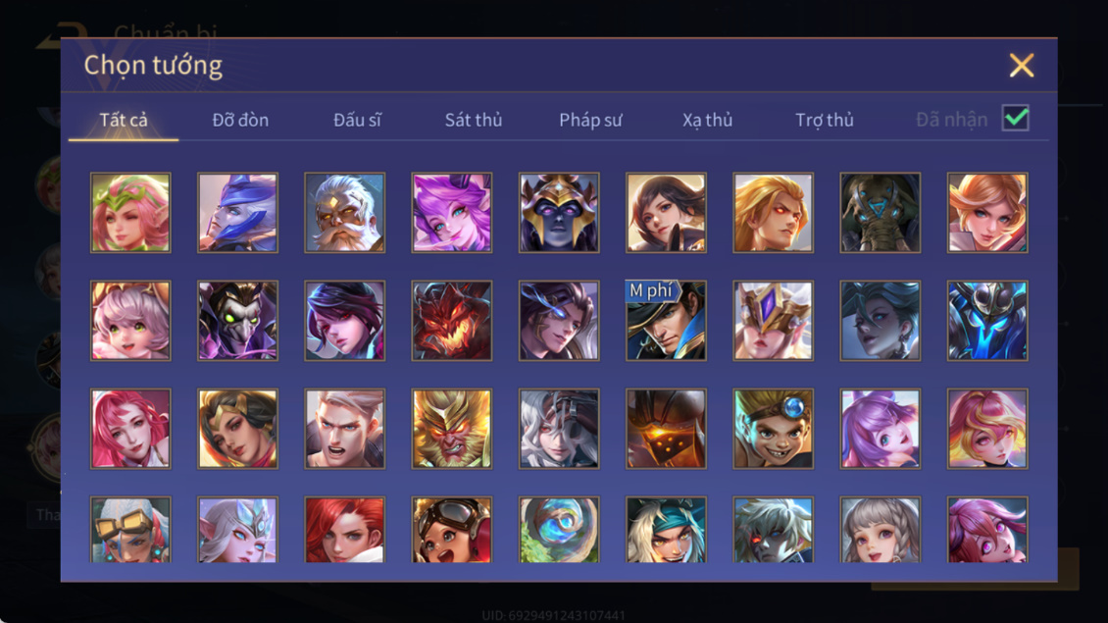
Task: Toggle the 'Đã nhận' checkbox
Action: [1016, 118]
